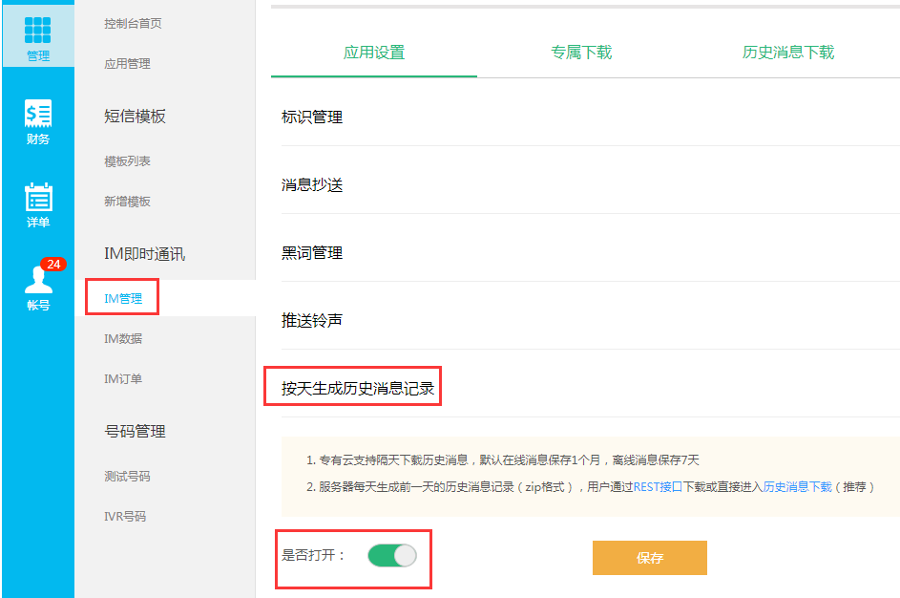Open the 帐号 account icon
The height and width of the screenshot is (598, 900).
38,288
